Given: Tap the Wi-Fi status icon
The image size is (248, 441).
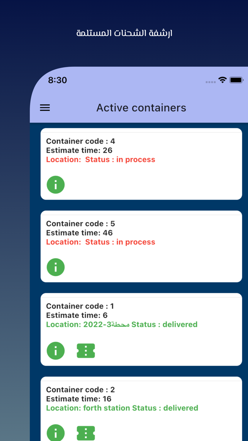Looking at the screenshot, I should click(x=222, y=80).
